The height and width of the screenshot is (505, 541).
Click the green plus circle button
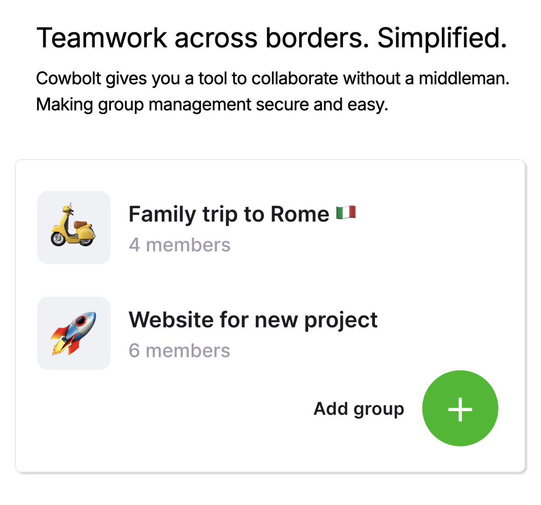pos(460,409)
